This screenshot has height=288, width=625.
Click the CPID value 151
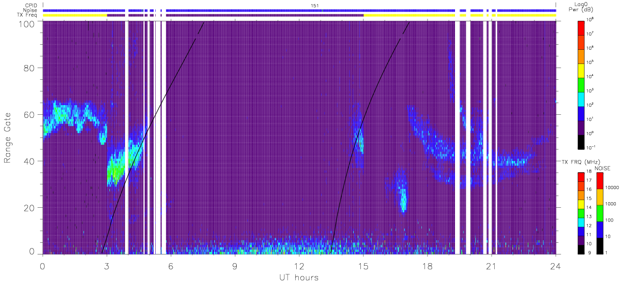315,6
